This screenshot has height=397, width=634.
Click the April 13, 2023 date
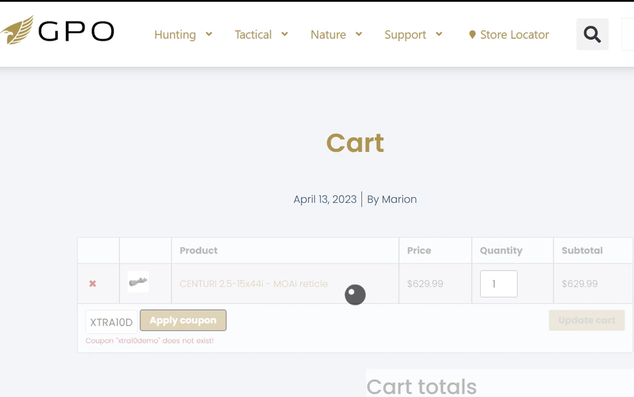325,199
